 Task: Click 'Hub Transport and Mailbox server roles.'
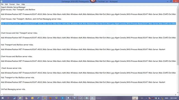click(17, 45)
